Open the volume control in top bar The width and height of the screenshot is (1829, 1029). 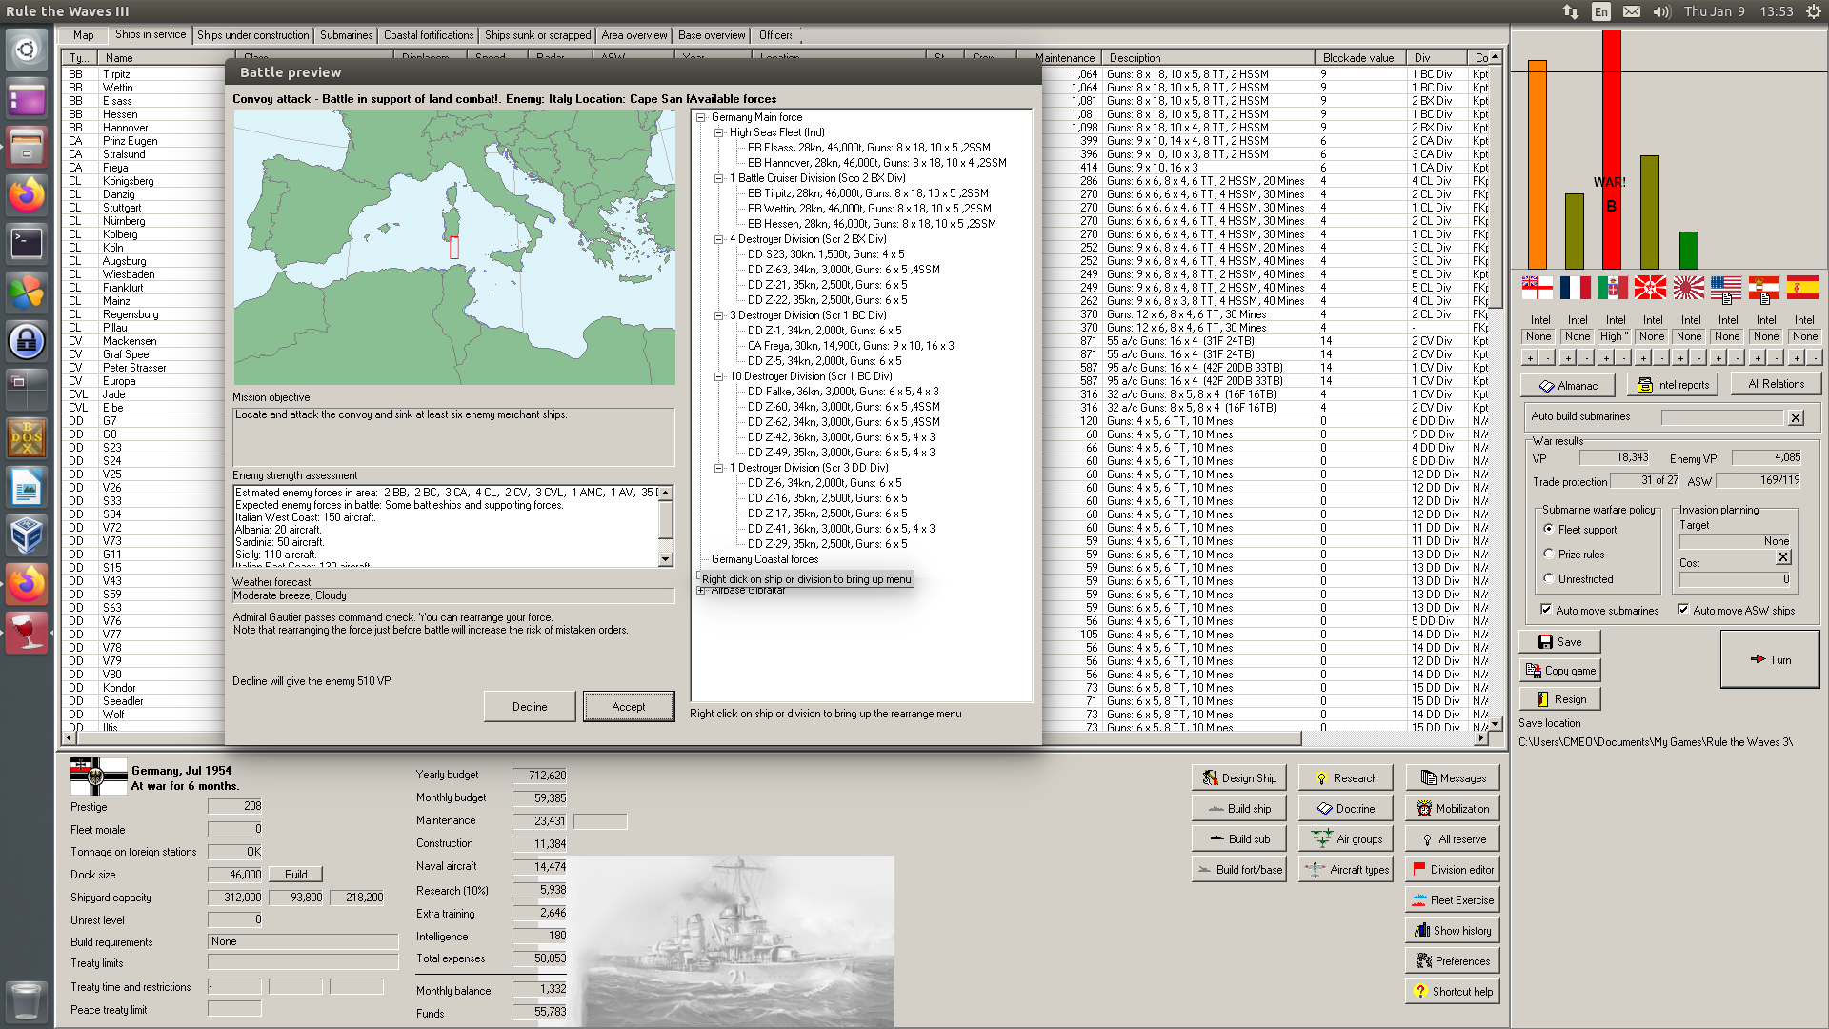point(1662,11)
